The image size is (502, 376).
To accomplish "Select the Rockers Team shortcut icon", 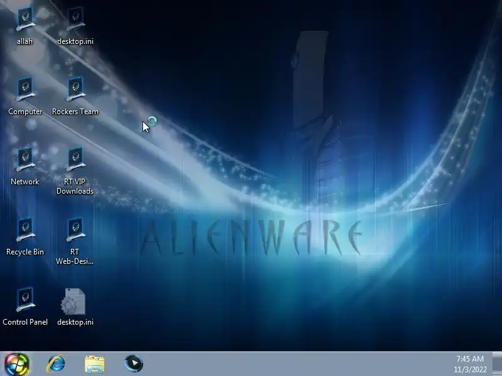I will [75, 96].
